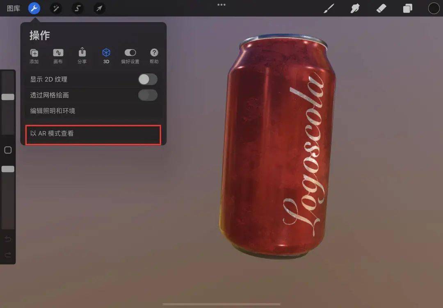The height and width of the screenshot is (308, 443).
Task: Select the Smudge tool
Action: [x=355, y=8]
